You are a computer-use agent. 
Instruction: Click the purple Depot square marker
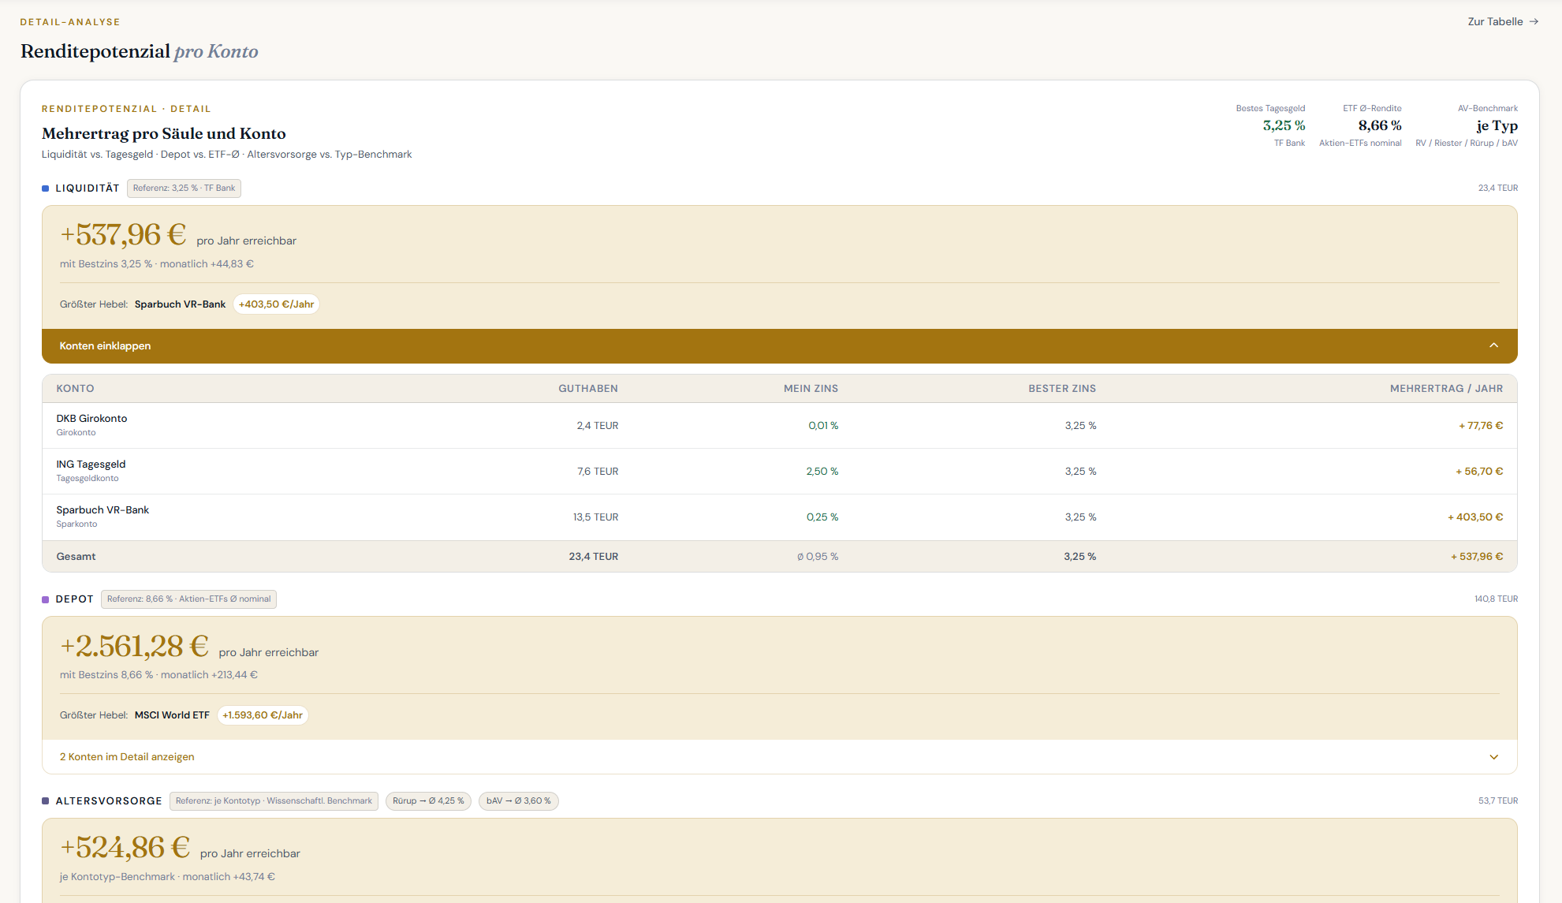(46, 599)
